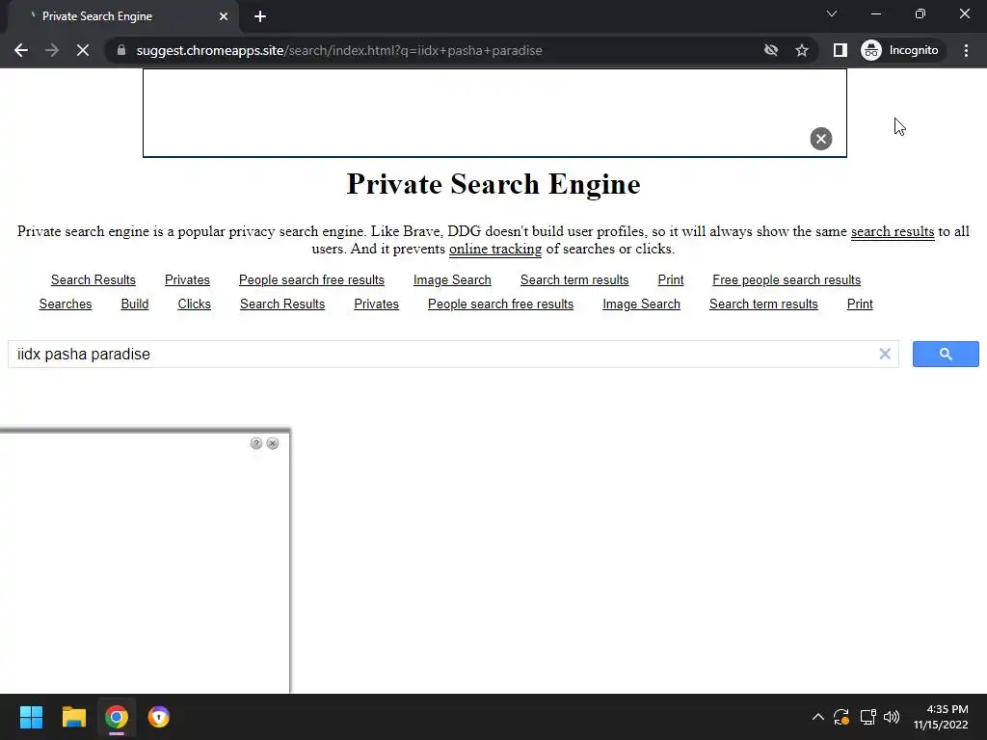Open first-row 'People search free results' link
The height and width of the screenshot is (740, 987).
point(311,280)
